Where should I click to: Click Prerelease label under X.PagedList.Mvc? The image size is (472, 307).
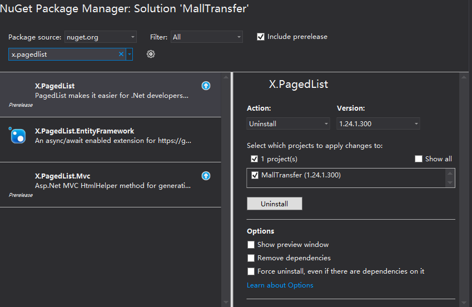(21, 195)
